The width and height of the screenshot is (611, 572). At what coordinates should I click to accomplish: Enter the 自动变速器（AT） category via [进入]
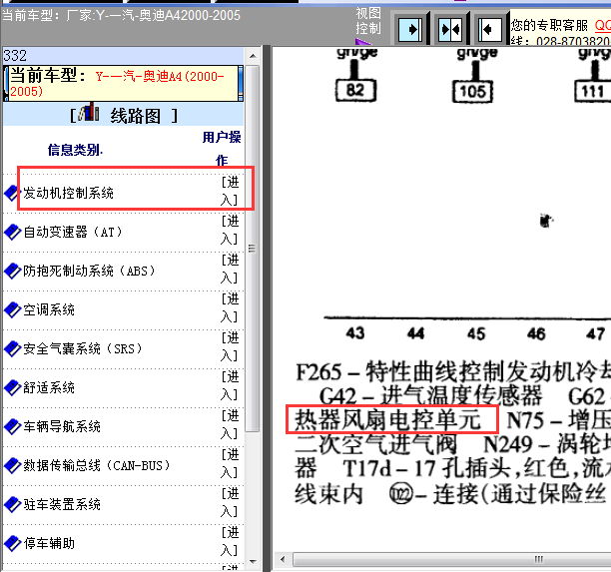point(230,230)
